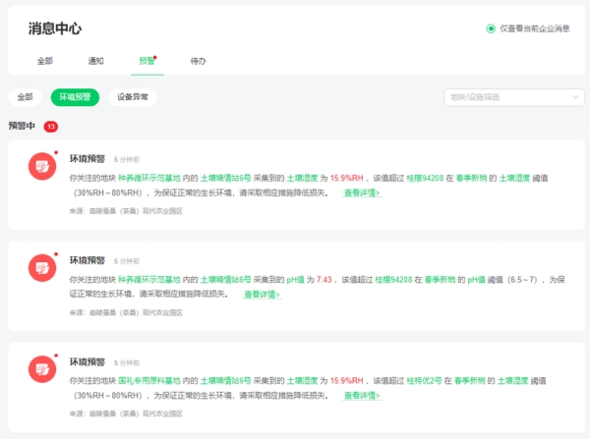Click 查看详情 in the third alert
Screen dimensions: 590x439
tap(362, 395)
